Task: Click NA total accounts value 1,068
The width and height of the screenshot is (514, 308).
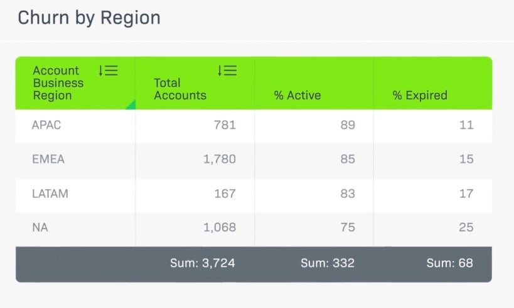Action: click(x=219, y=228)
